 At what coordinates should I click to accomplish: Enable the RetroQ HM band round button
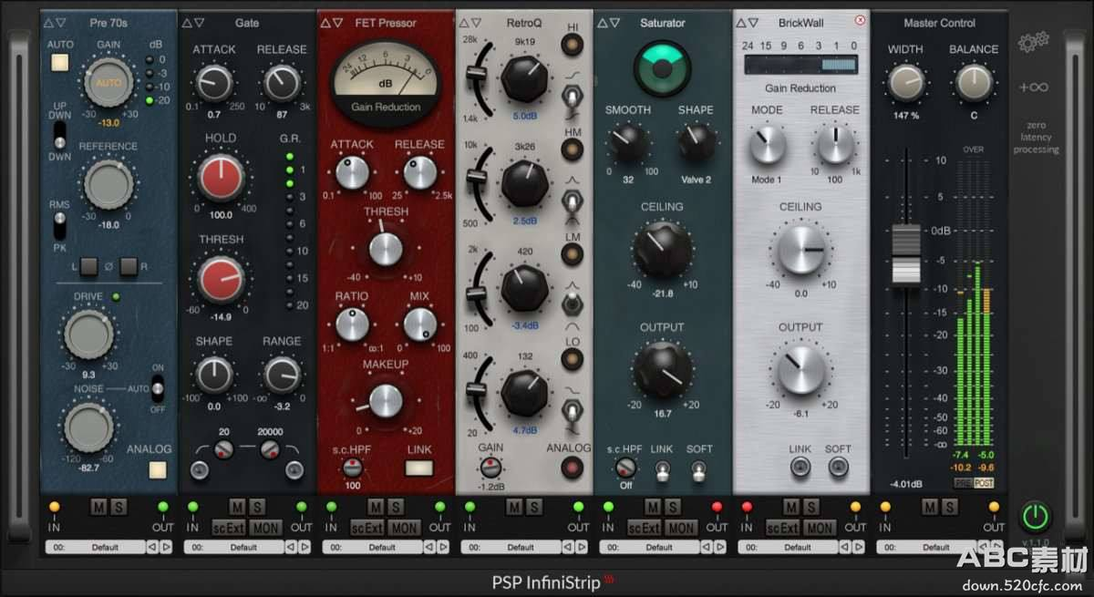click(573, 151)
